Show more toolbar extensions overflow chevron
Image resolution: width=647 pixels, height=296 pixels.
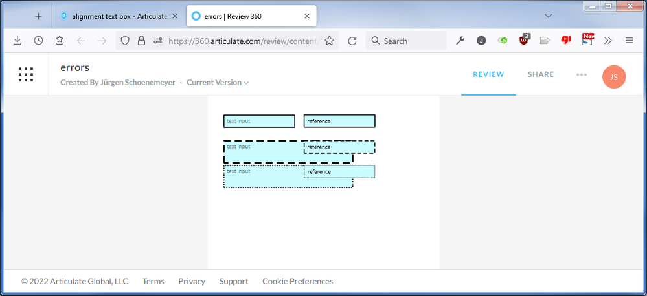pyautogui.click(x=608, y=41)
